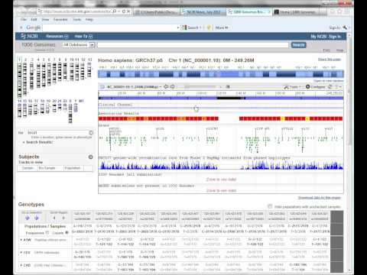Click the viewer zoom slider
This screenshot has width=367, height=275.
[x=200, y=87]
